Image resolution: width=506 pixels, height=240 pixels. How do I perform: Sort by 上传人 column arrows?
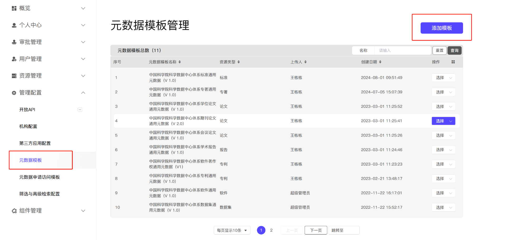pyautogui.click(x=305, y=62)
